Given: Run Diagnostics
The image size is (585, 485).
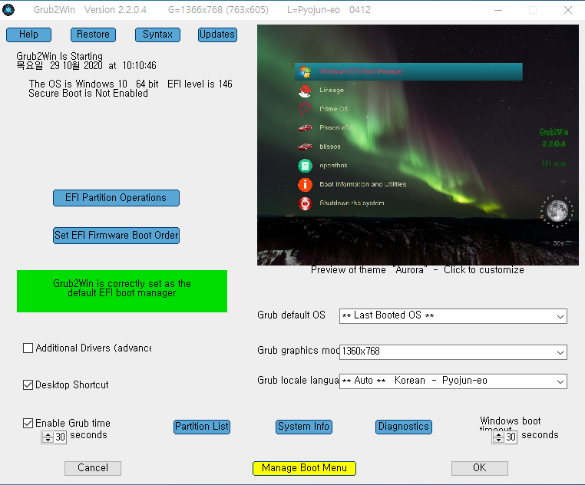Looking at the screenshot, I should tap(404, 427).
